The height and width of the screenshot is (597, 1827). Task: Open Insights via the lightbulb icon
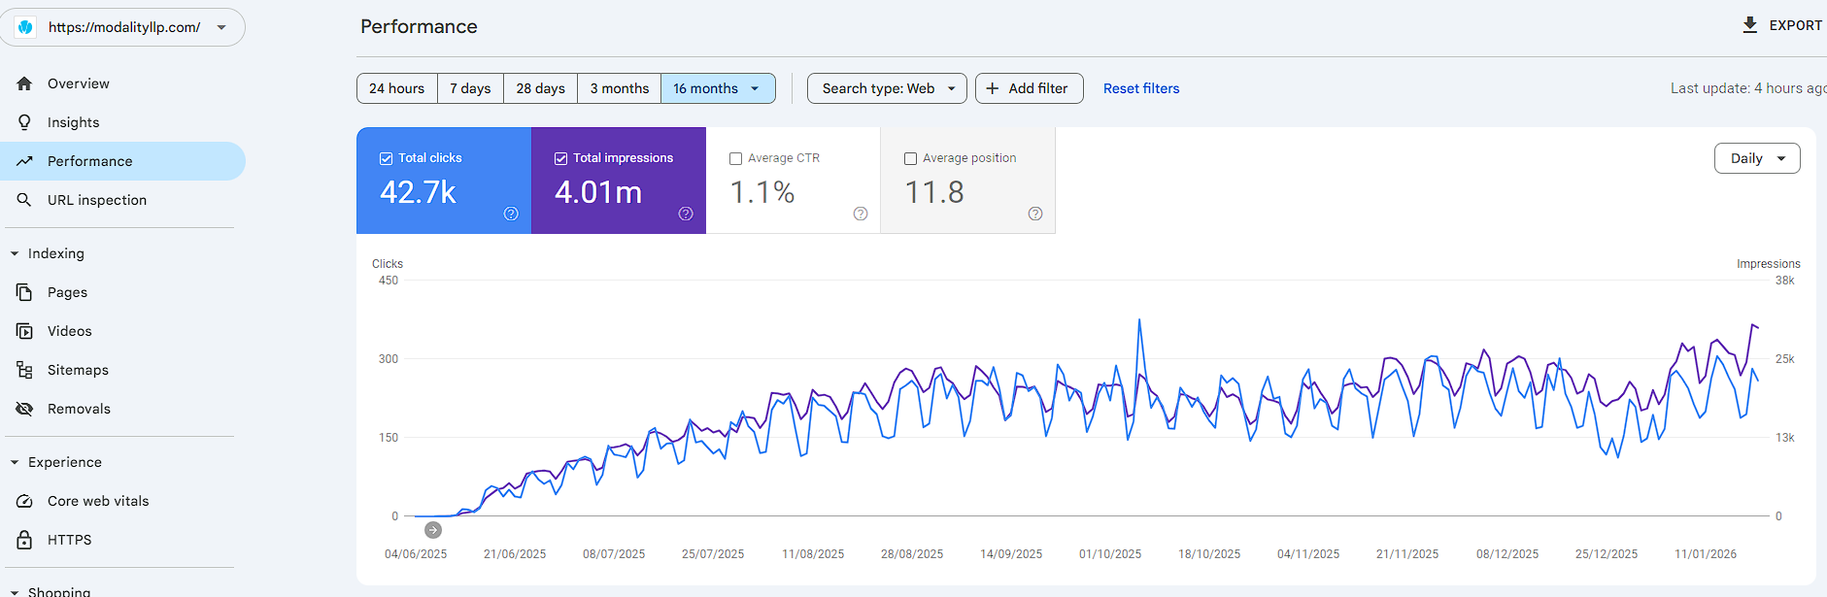point(24,122)
